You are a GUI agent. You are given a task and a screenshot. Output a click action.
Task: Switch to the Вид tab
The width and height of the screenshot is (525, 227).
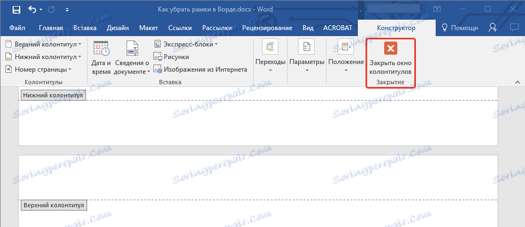[308, 28]
